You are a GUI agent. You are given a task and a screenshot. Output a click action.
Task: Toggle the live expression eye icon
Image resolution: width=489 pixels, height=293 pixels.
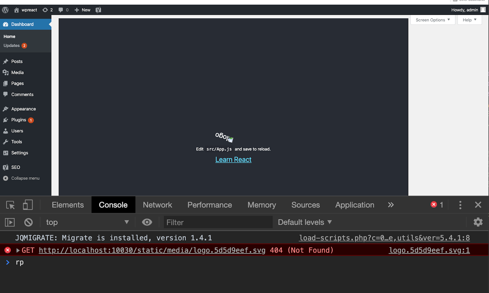[x=147, y=222]
